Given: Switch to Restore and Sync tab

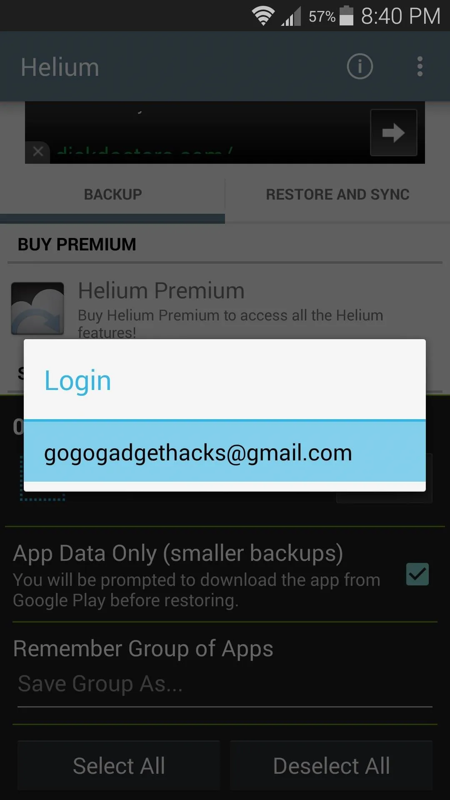Looking at the screenshot, I should 337,195.
